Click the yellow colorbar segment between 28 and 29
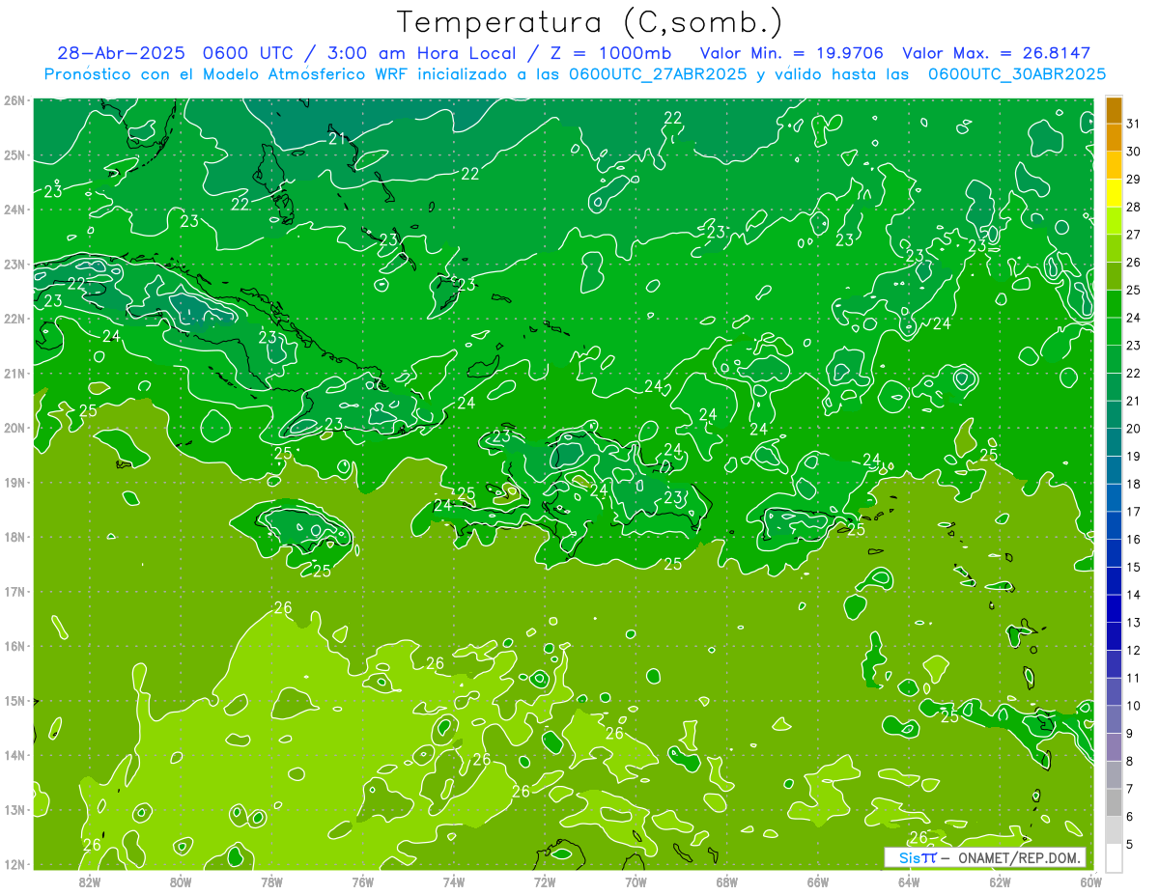The height and width of the screenshot is (895, 1159). click(1114, 193)
